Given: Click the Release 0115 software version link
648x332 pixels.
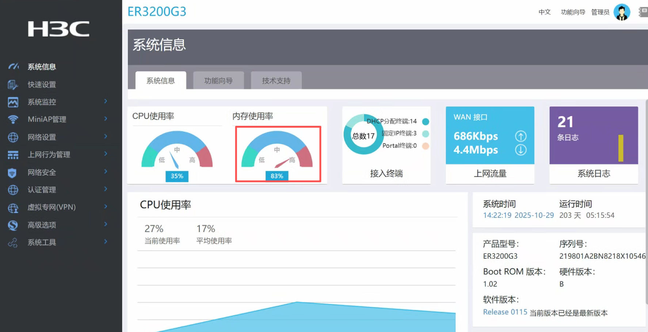Looking at the screenshot, I should point(505,312).
